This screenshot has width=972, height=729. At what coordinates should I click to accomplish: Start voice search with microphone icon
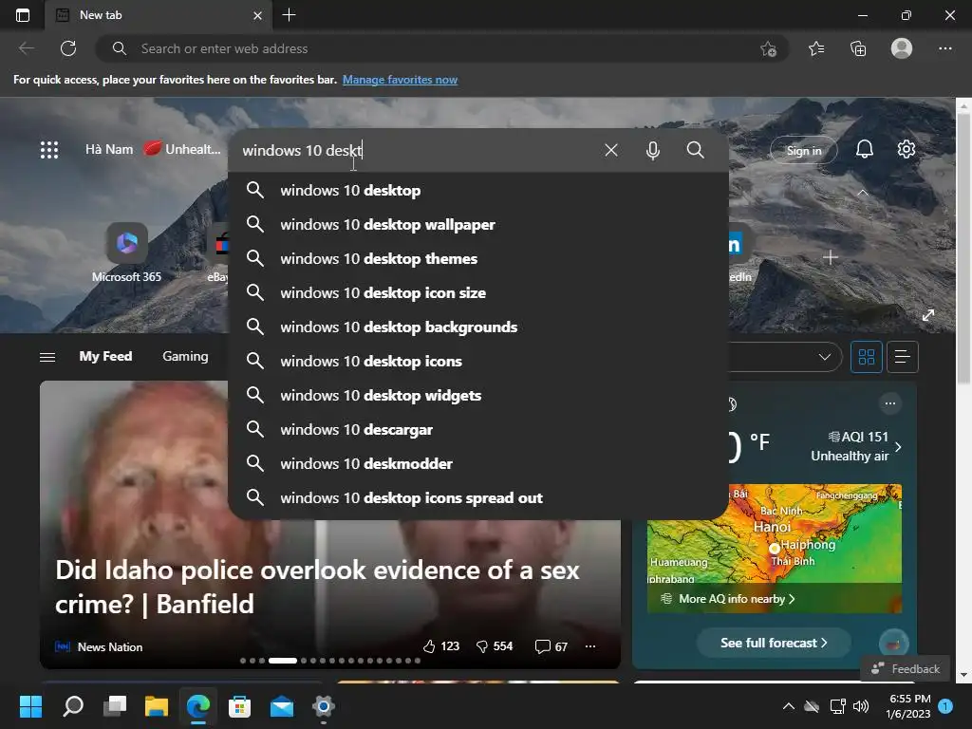[653, 151]
